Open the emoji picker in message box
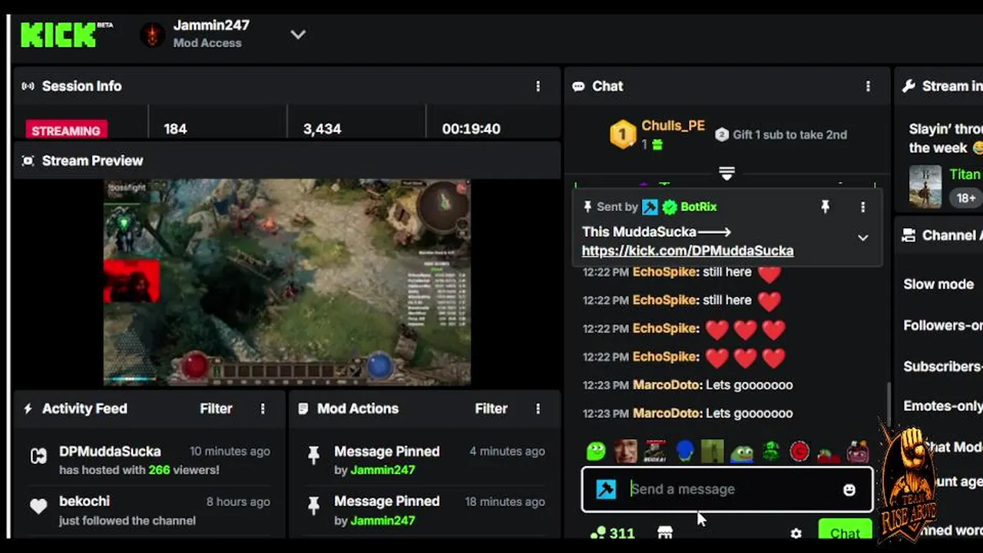 click(849, 489)
